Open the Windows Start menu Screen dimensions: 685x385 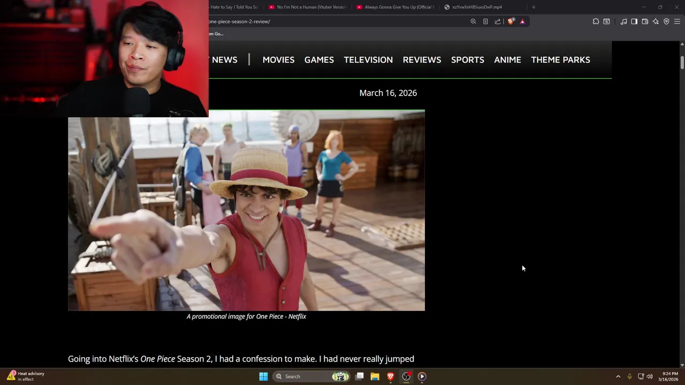coord(263,376)
